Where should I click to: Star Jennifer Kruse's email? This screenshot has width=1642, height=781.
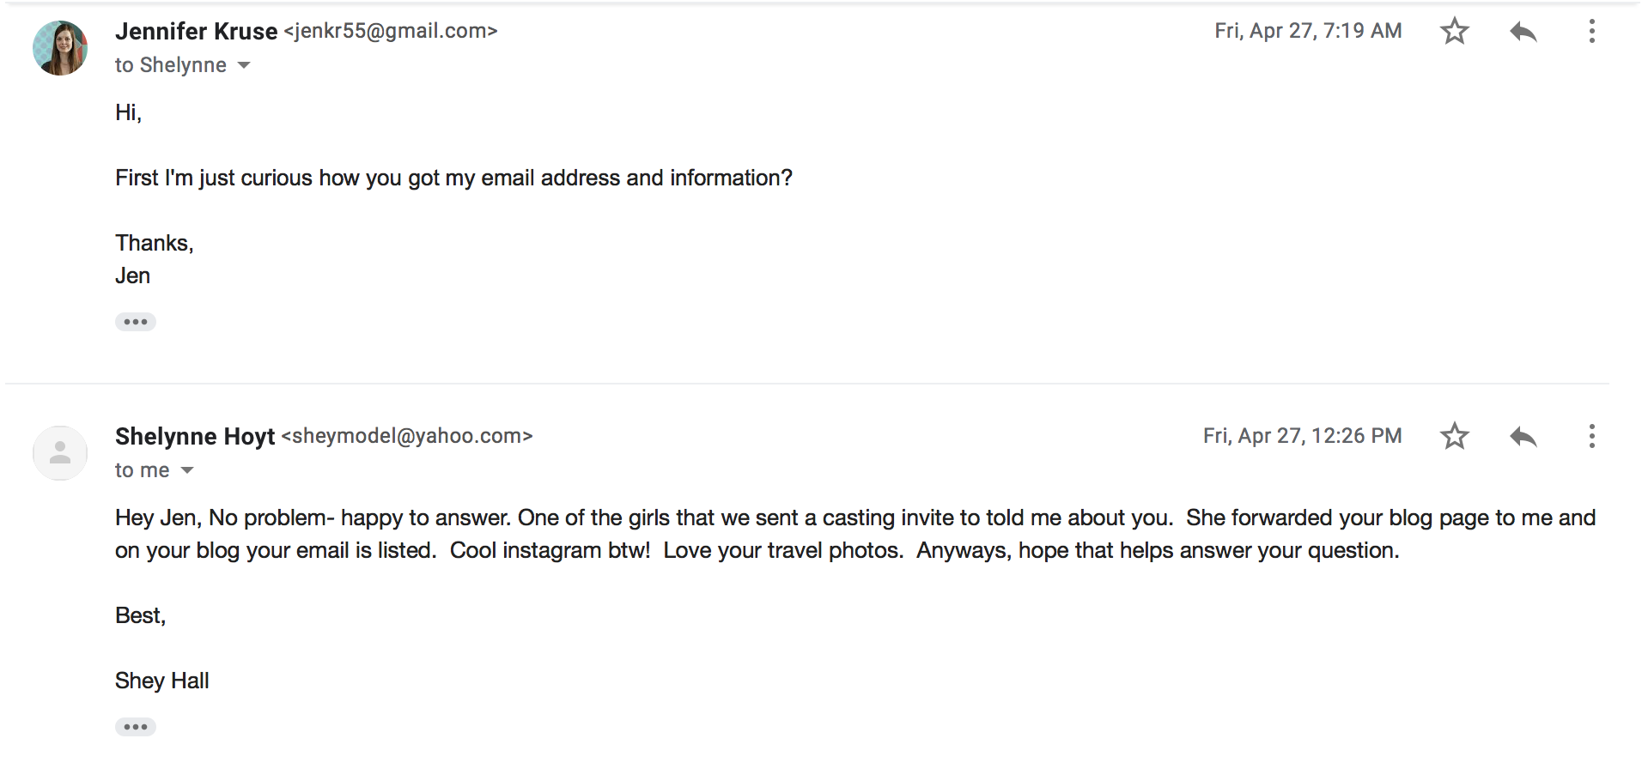(1454, 31)
